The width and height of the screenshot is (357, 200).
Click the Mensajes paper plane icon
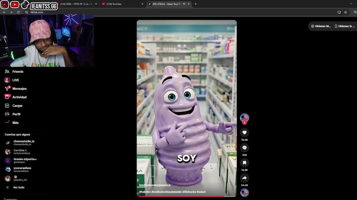(7, 89)
